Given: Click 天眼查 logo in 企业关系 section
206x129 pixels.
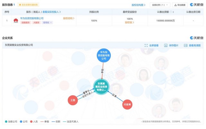Looking at the screenshot, I should (x=197, y=38).
